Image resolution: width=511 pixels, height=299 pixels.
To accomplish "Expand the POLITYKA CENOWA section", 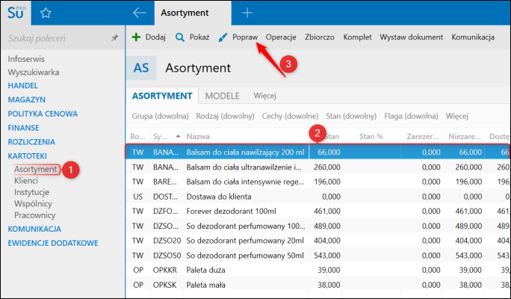I will [43, 114].
